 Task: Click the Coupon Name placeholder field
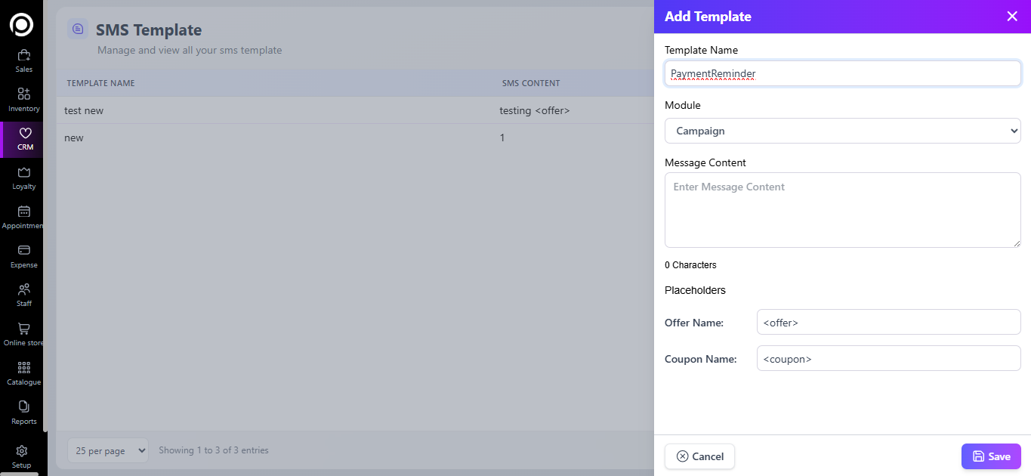click(888, 359)
